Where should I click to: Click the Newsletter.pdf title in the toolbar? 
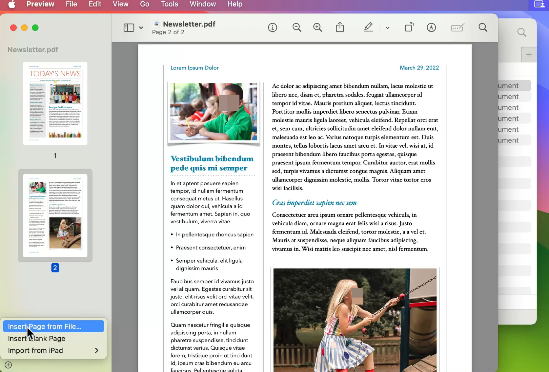pos(189,24)
